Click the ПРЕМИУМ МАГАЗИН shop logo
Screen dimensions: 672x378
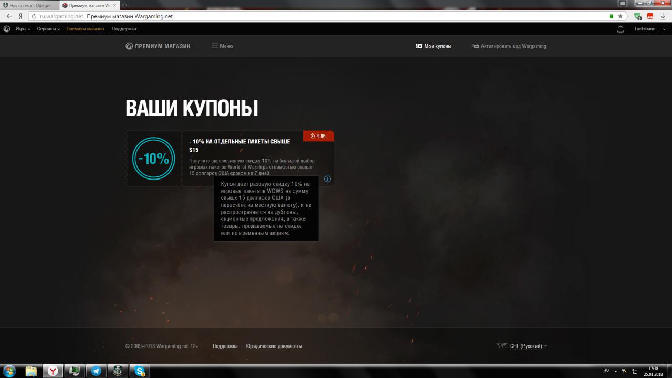tap(158, 46)
